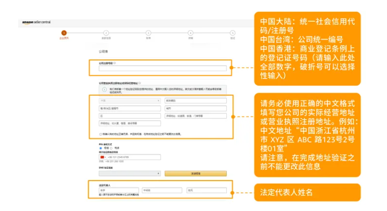The image size is (387, 211).
Task: Click the step 5 circle in progress bar
Action: click(233, 33)
